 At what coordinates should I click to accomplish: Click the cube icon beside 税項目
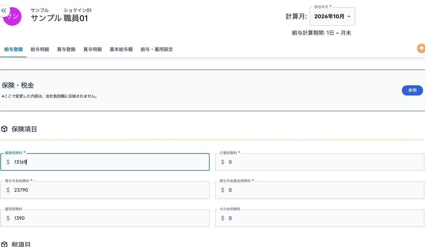coord(5,245)
